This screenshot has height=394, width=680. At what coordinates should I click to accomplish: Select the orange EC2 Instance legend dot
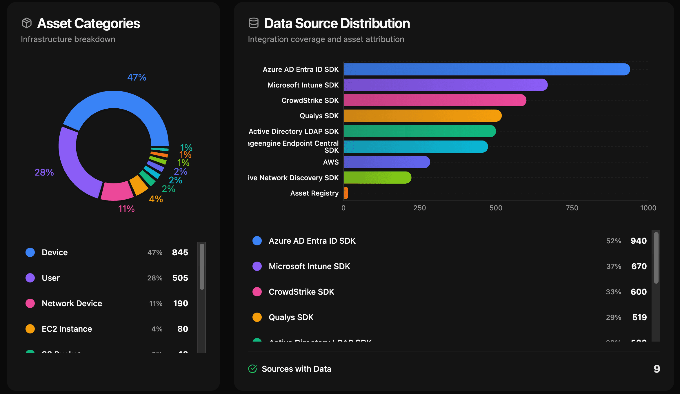[30, 329]
